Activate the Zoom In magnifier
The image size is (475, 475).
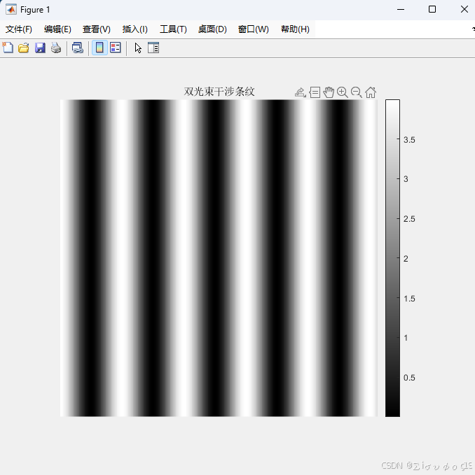(x=343, y=92)
